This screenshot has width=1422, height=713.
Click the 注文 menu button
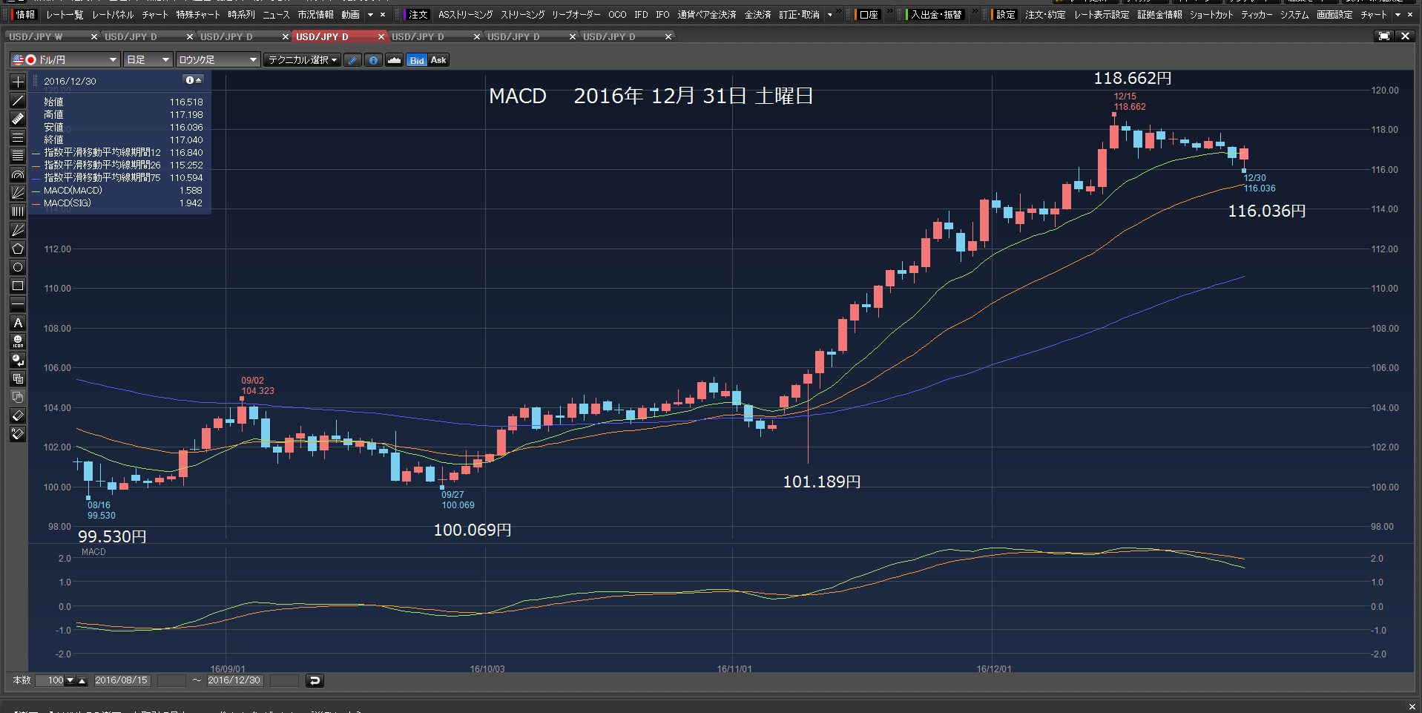pos(418,15)
